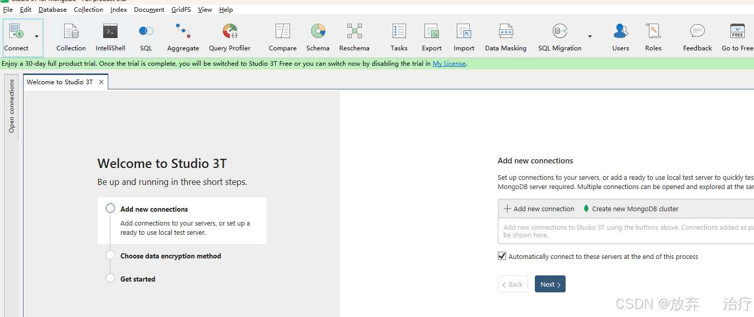Open the Index menu
The height and width of the screenshot is (317, 754).
pyautogui.click(x=119, y=9)
